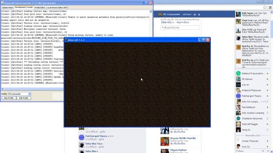Open chat with Mc Baiwan
The height and width of the screenshot is (153, 273).
(x=253, y=79)
